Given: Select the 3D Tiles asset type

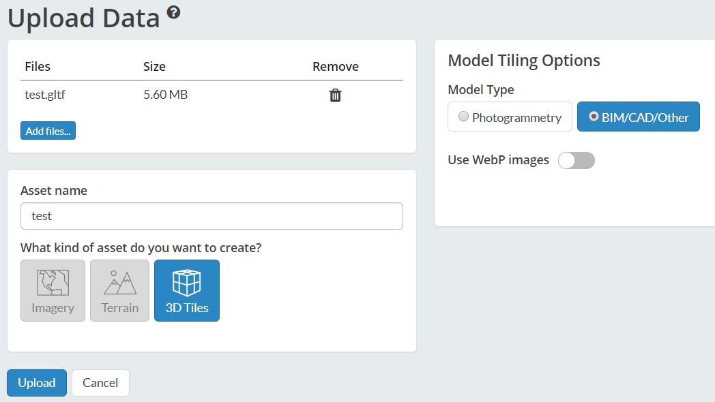Looking at the screenshot, I should tap(187, 290).
